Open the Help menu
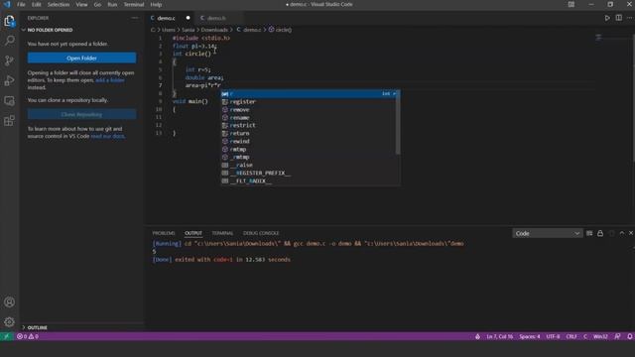Screen dimensions: 635x357 coord(156,4)
